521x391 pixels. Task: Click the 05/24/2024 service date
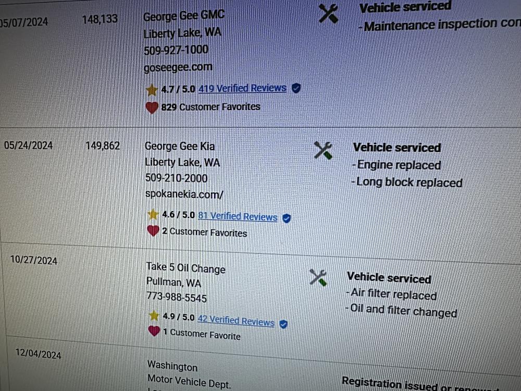click(x=28, y=145)
